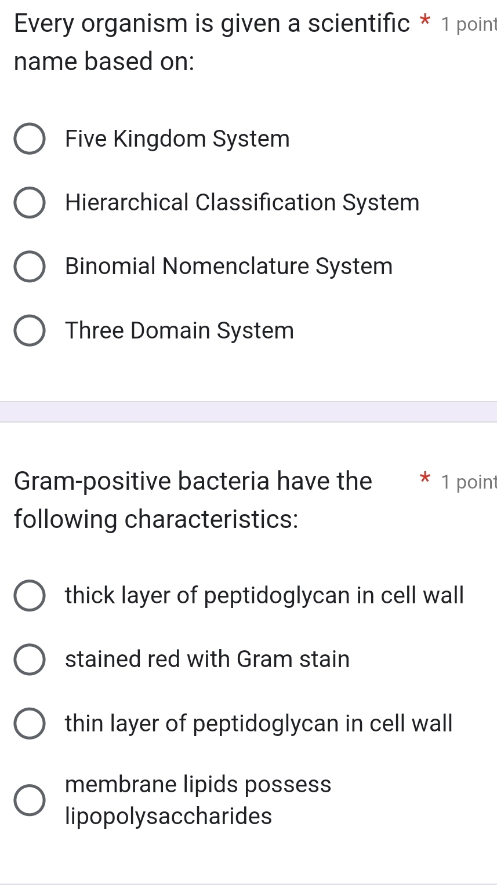Screen dimensions: 497x885
Task: Select the Hierarchical Classification System option
Action: [x=30, y=202]
